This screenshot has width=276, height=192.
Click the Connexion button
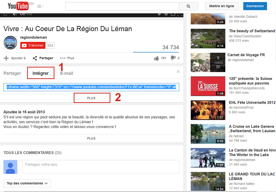point(255,6)
